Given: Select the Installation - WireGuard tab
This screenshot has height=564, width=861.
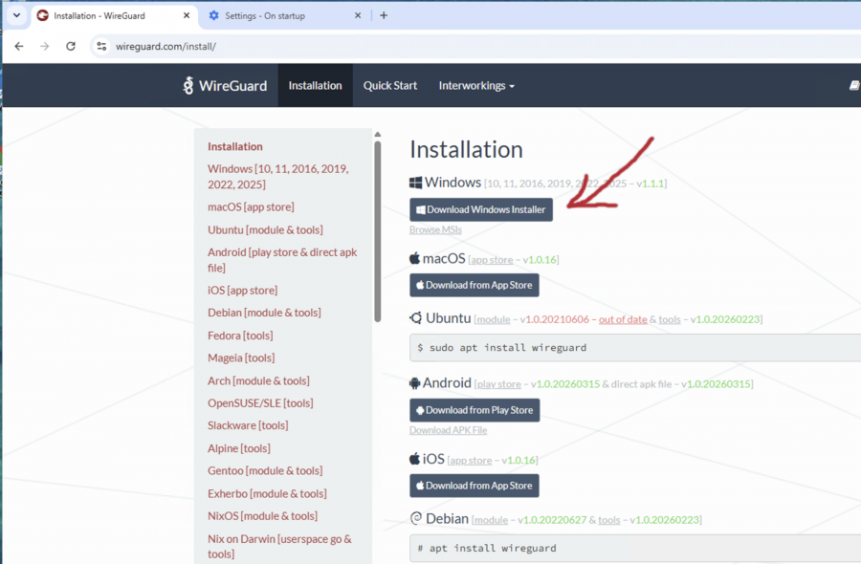Looking at the screenshot, I should click(114, 16).
